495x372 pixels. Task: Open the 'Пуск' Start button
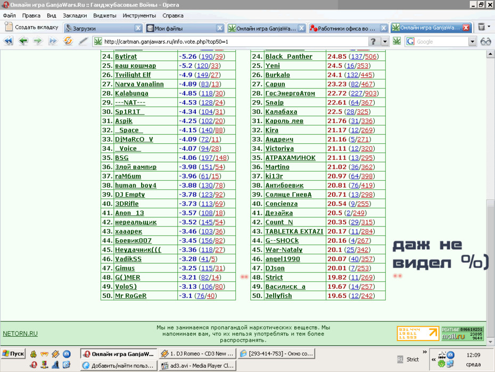[13, 353]
